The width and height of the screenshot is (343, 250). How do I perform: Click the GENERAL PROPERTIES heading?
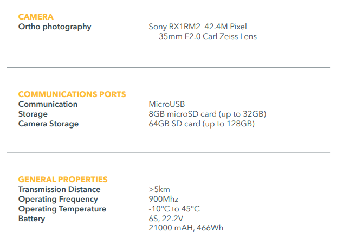(63, 180)
